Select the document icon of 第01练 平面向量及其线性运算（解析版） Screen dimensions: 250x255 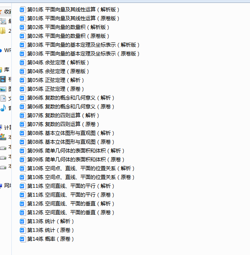22,10
